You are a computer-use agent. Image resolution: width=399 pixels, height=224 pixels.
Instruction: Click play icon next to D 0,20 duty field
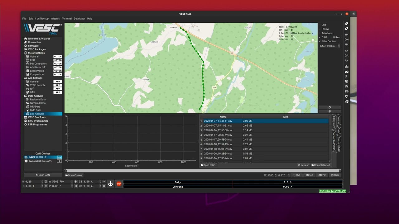(46, 181)
